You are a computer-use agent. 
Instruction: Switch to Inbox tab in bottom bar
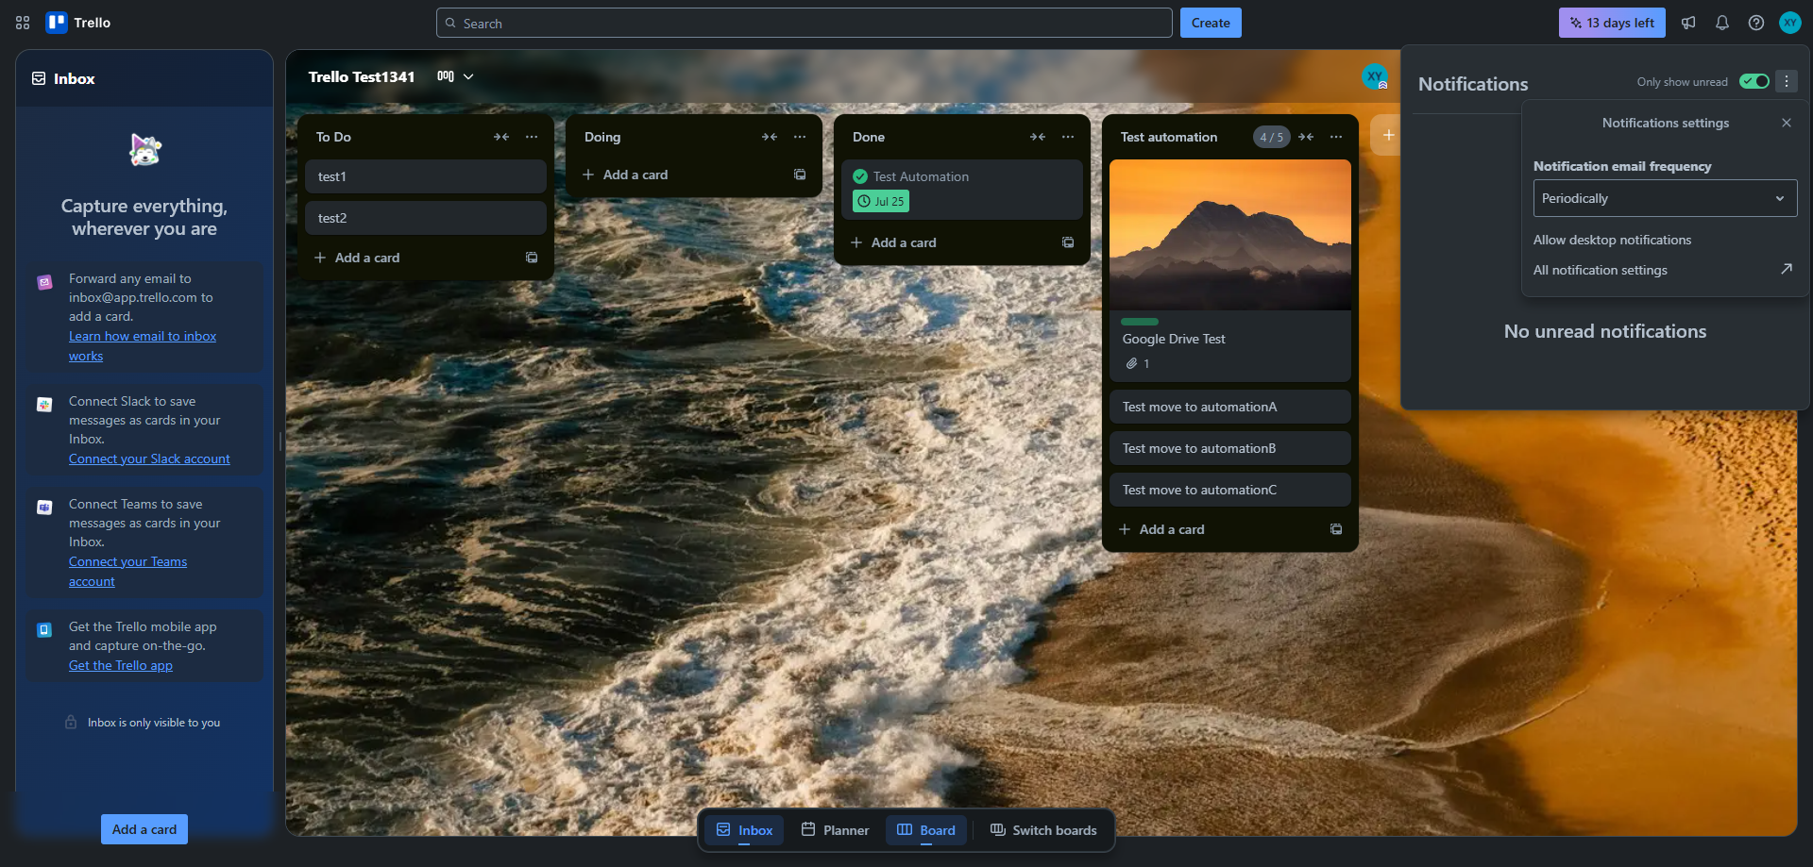click(x=744, y=830)
